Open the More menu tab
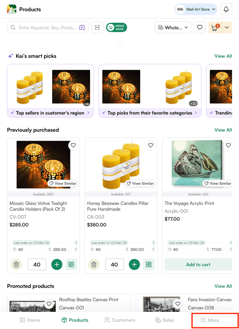239x329 pixels. (x=210, y=320)
